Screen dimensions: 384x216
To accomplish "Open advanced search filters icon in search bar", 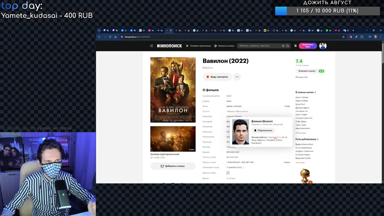I will click(283, 46).
